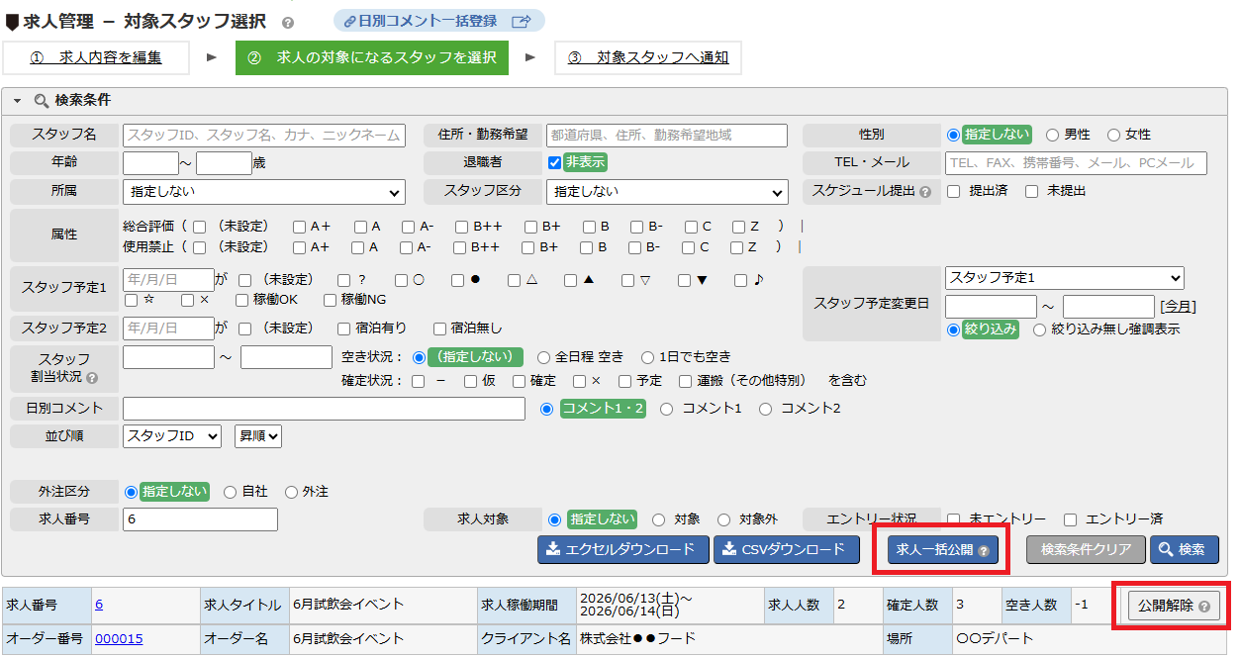
Task: Select 求人対象 対象 radio
Action: tap(659, 519)
